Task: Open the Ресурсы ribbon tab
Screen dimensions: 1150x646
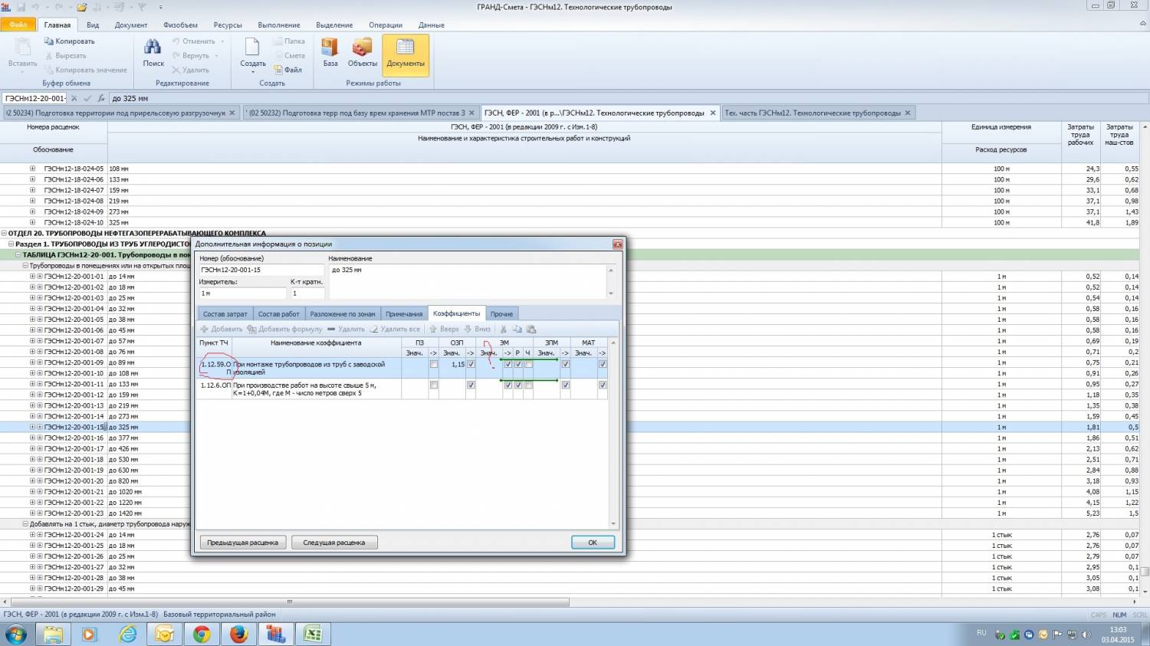Action: (227, 25)
